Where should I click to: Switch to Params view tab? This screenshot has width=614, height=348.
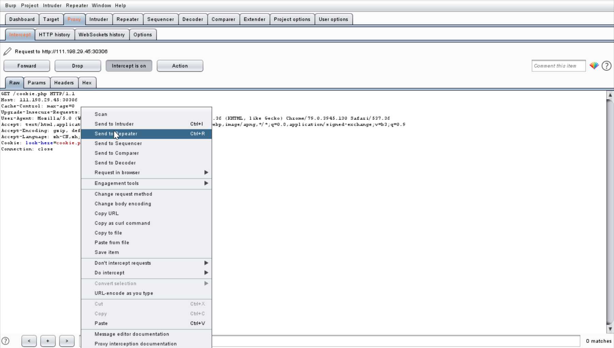tap(37, 83)
